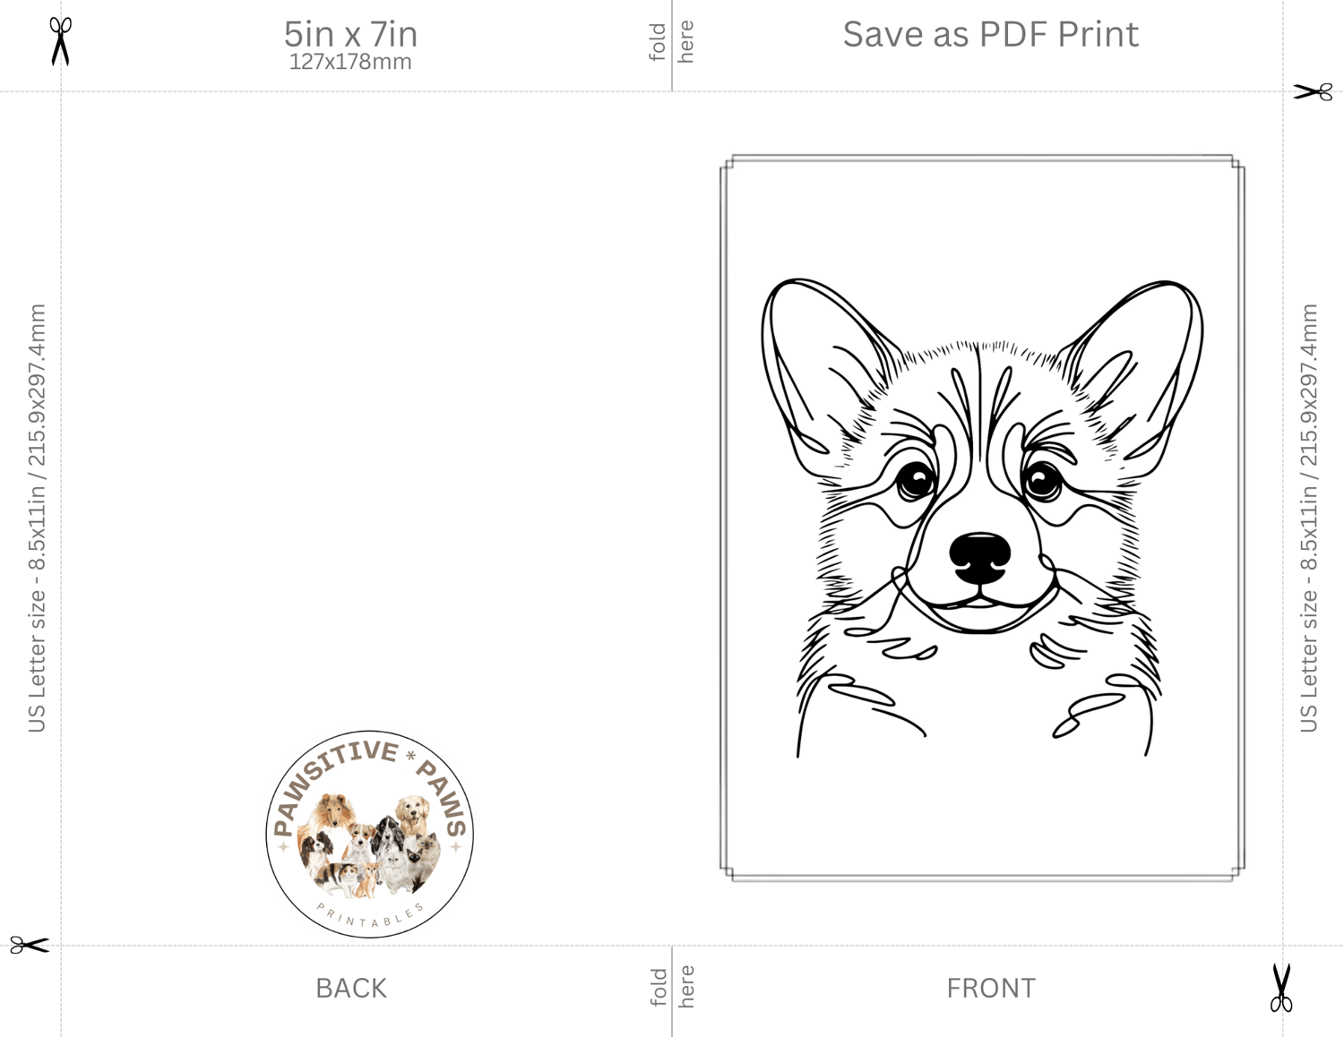Click the corgi's left eye

[x=915, y=482]
